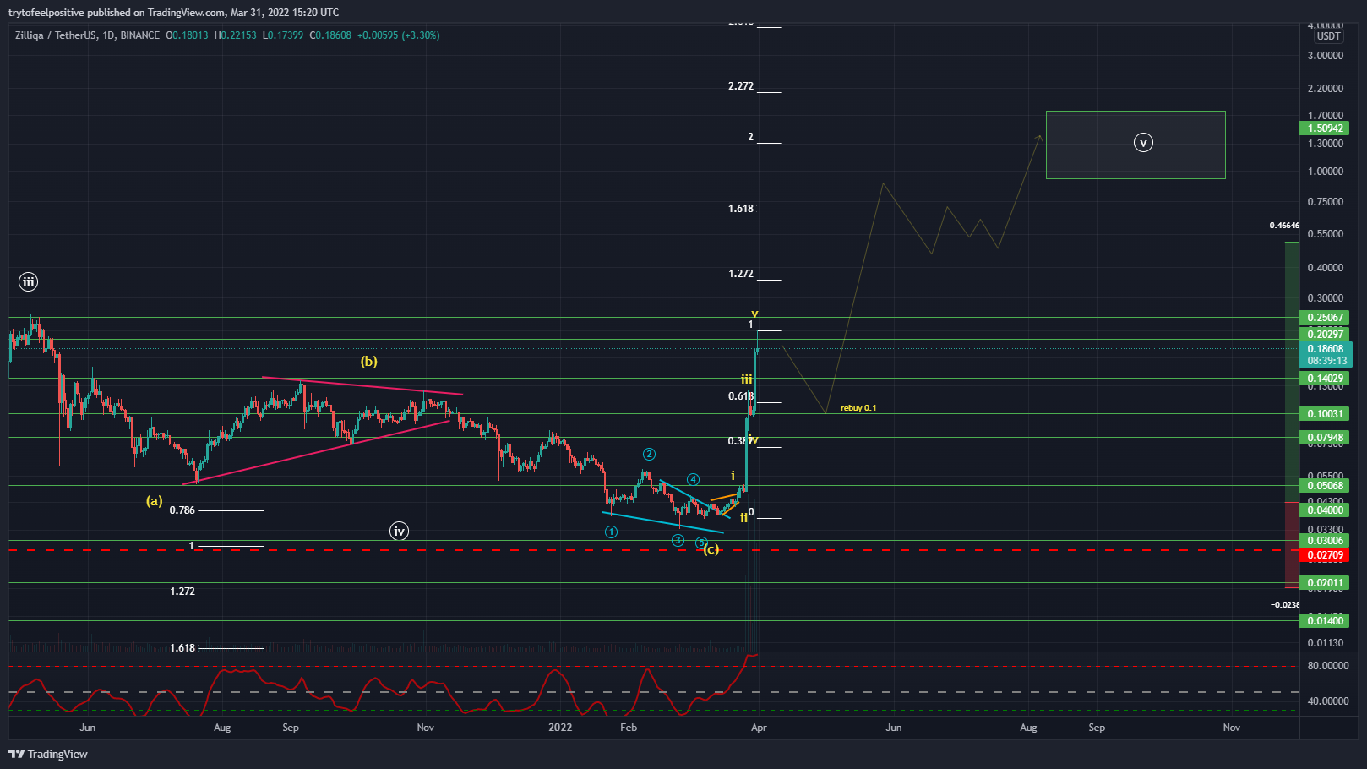Select the 0.02011 price level label
The width and height of the screenshot is (1367, 769).
[x=1324, y=583]
